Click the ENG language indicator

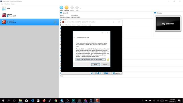click(166, 100)
